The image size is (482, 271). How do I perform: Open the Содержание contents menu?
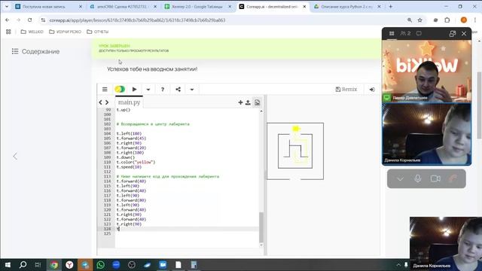pos(35,51)
